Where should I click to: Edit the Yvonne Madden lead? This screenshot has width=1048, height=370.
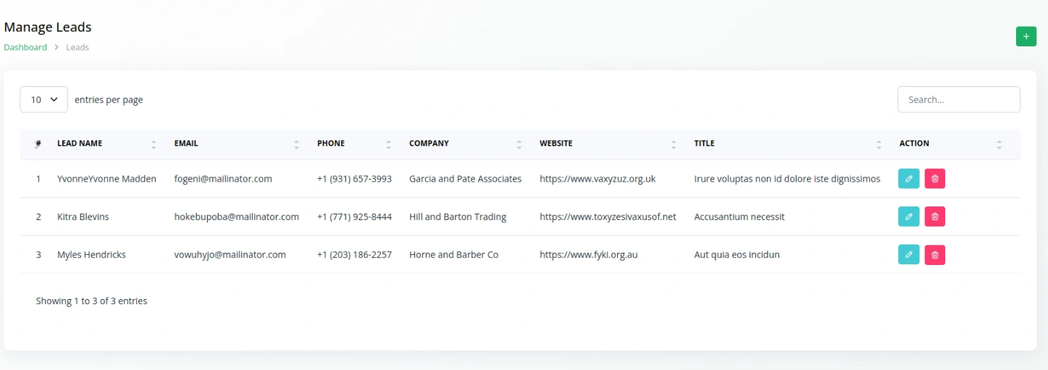pos(908,179)
